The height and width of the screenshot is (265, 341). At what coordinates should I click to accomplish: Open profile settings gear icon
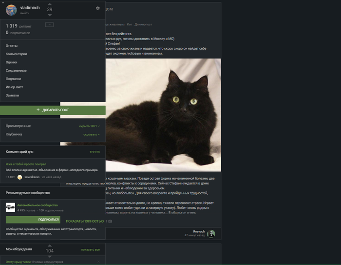click(97, 8)
